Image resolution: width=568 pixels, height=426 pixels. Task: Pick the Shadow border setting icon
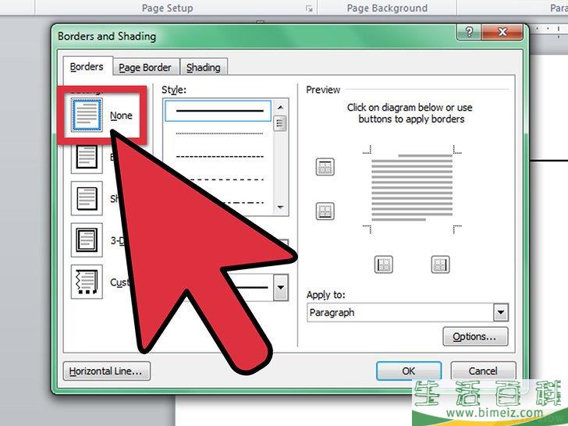point(87,198)
